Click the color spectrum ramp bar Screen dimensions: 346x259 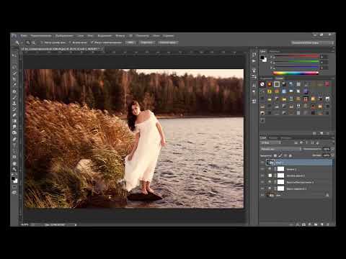click(x=296, y=73)
